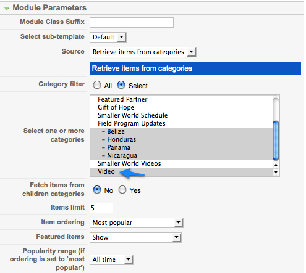This screenshot has height=273, width=306.
Task: Select Gift of Hope category
Action: click(x=116, y=107)
